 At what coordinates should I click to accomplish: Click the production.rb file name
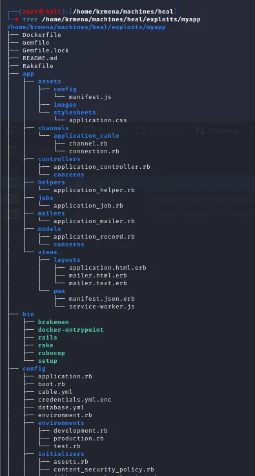(79, 438)
